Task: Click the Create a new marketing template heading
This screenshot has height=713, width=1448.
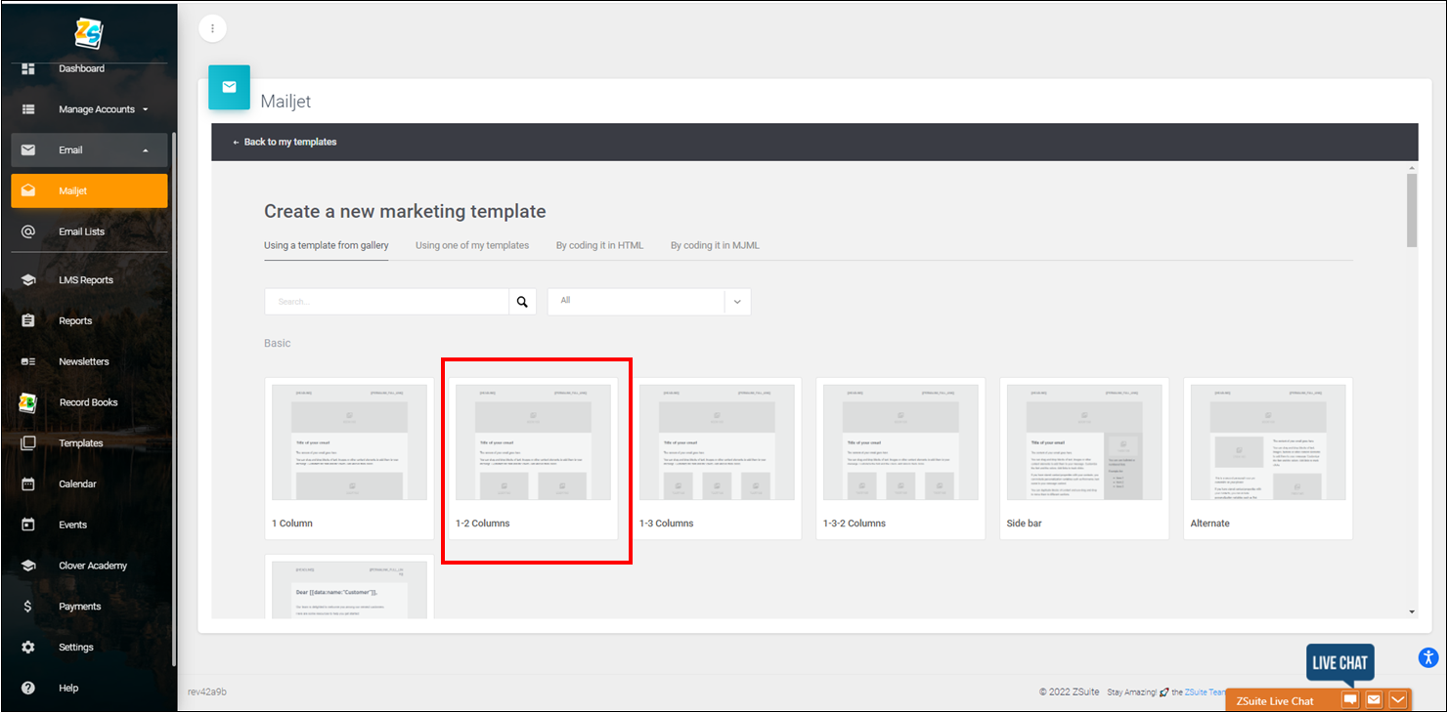Action: click(405, 212)
